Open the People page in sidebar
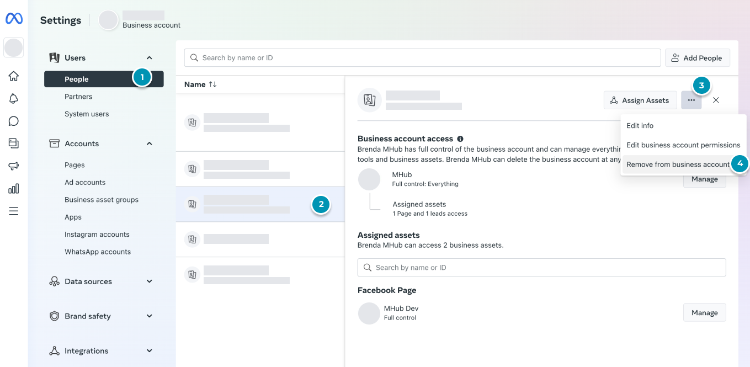 coord(104,79)
